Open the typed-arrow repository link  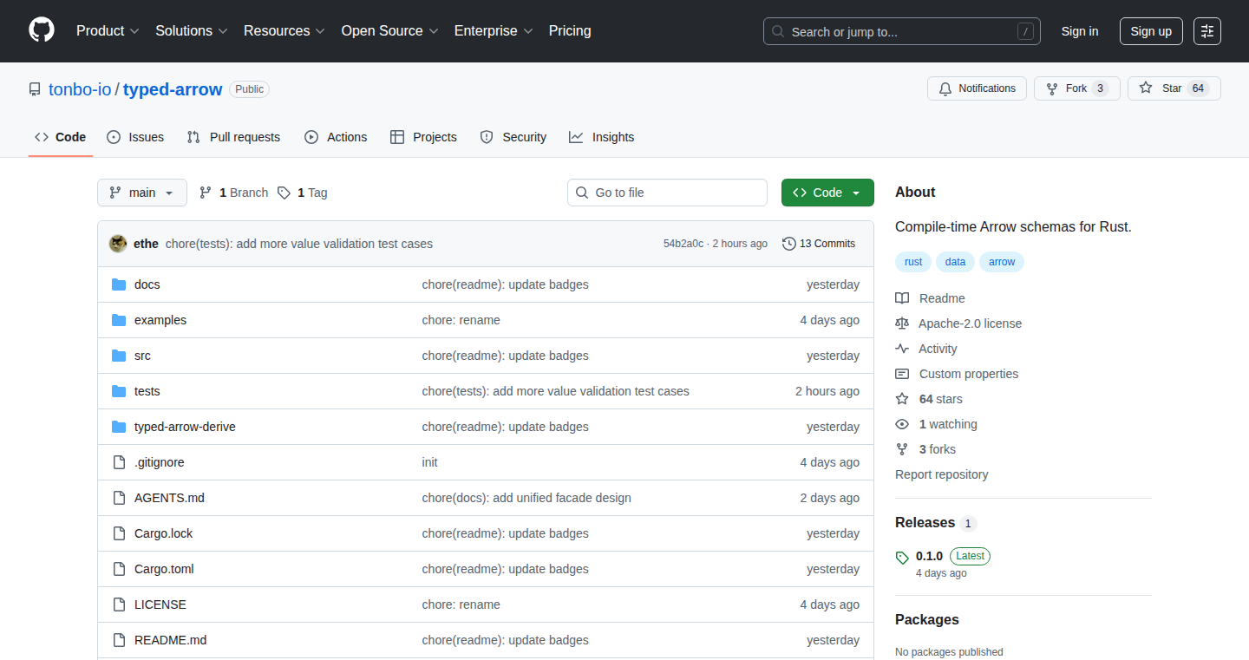coord(173,89)
